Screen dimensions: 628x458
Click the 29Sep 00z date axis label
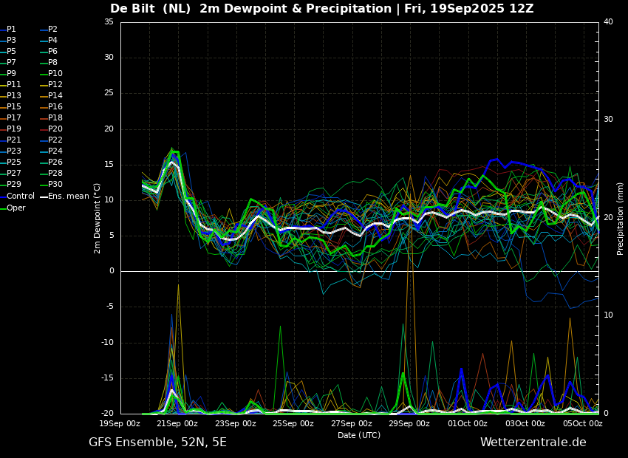pos(410,423)
